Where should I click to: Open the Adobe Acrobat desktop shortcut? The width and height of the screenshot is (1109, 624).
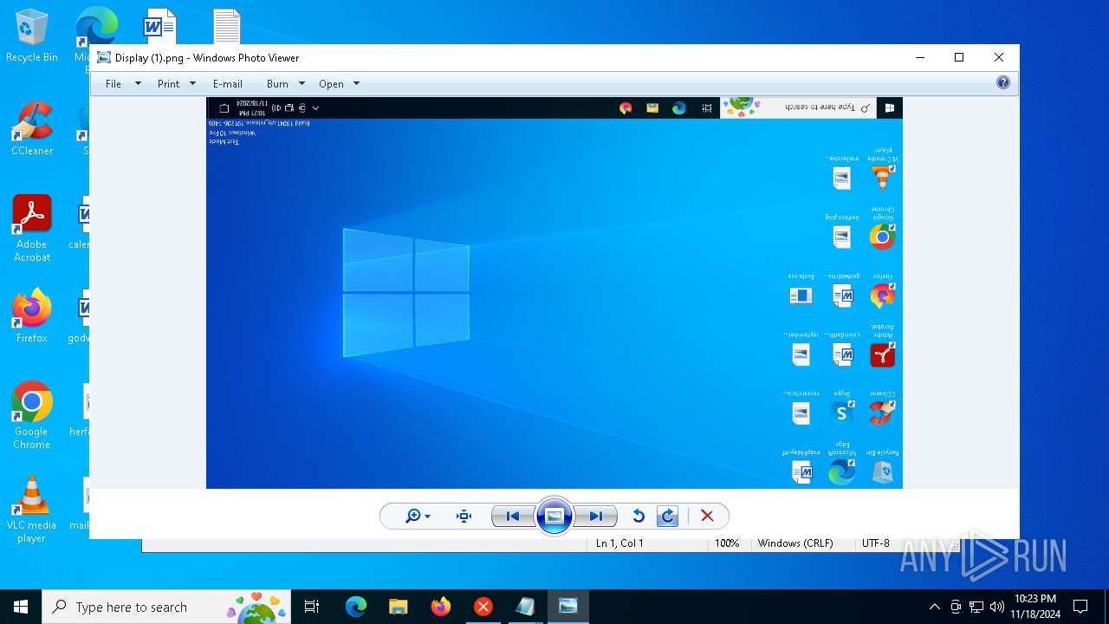(32, 229)
